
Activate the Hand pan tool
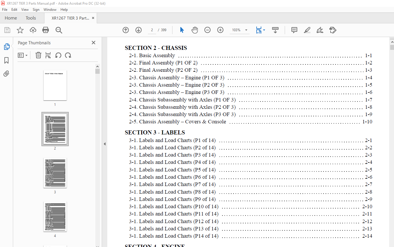pos(195,30)
